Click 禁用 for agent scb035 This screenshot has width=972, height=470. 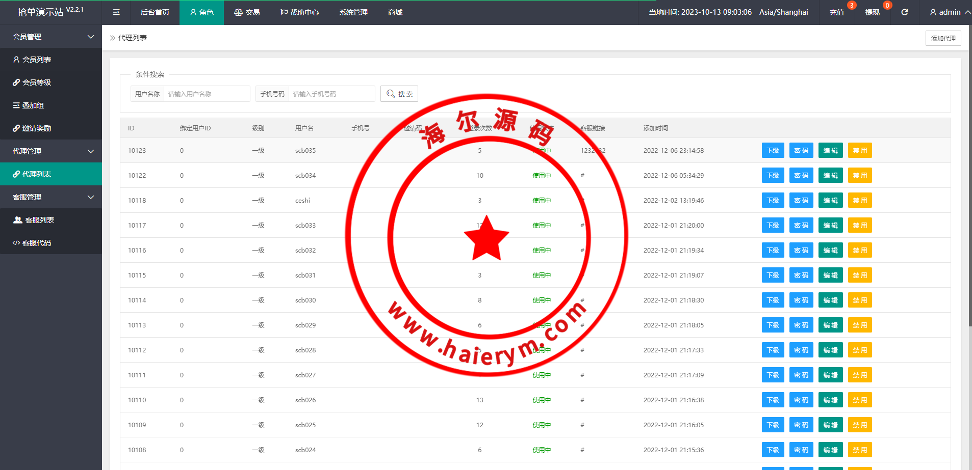[859, 151]
